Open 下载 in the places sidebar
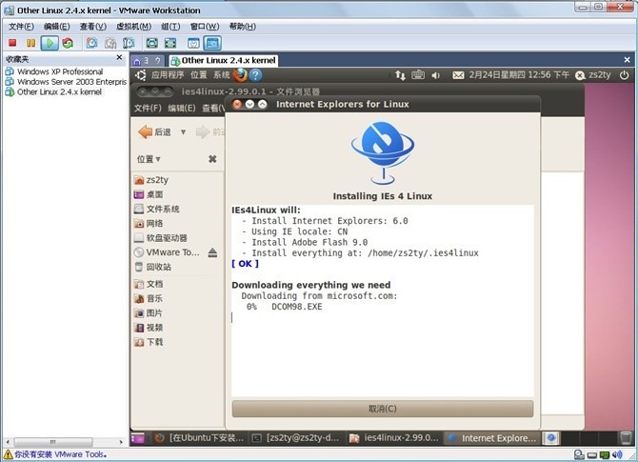 point(149,342)
